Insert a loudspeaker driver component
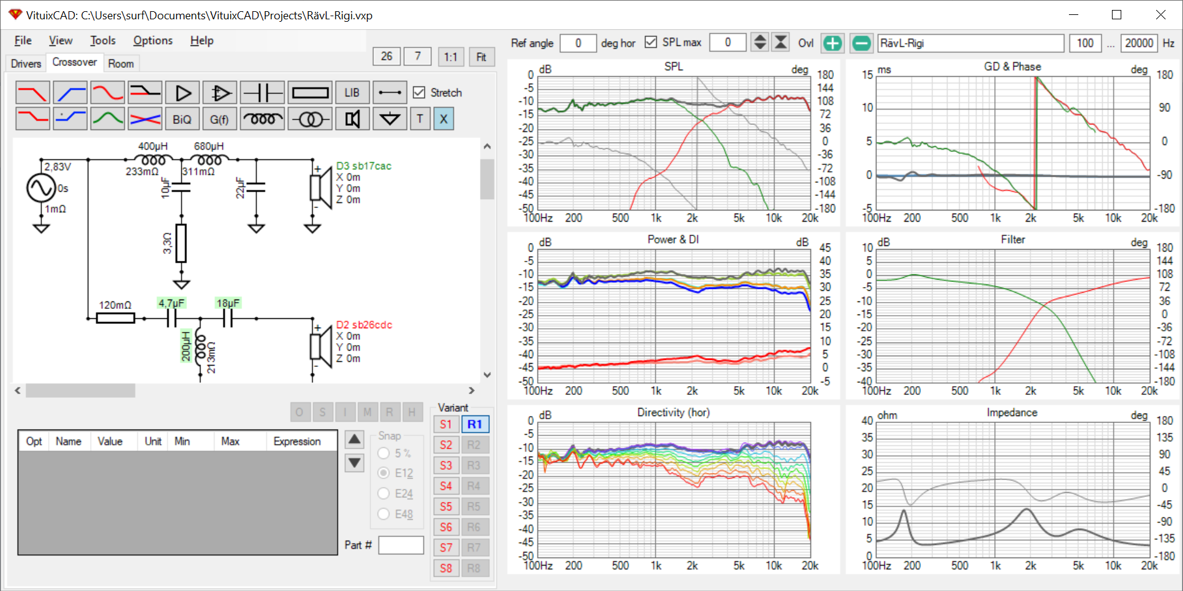This screenshot has width=1183, height=591. click(x=352, y=119)
